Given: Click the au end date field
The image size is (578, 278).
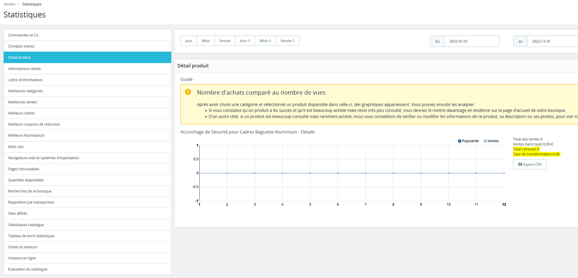Looking at the screenshot, I should tap(553, 41).
